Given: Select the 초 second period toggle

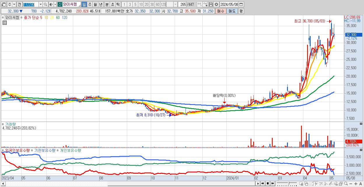Looking at the screenshot, I should [112, 4].
